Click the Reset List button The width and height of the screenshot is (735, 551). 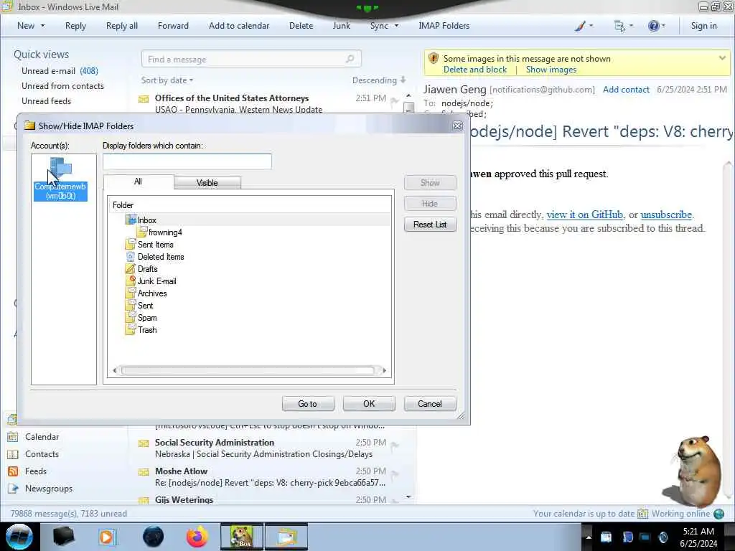pyautogui.click(x=430, y=225)
